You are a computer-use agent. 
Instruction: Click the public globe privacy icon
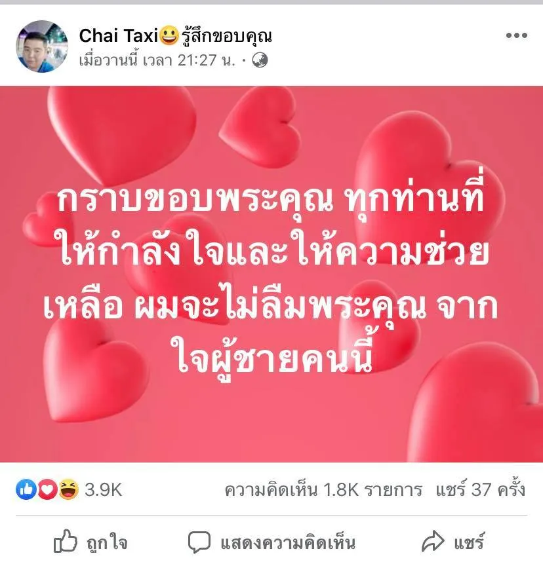260,60
